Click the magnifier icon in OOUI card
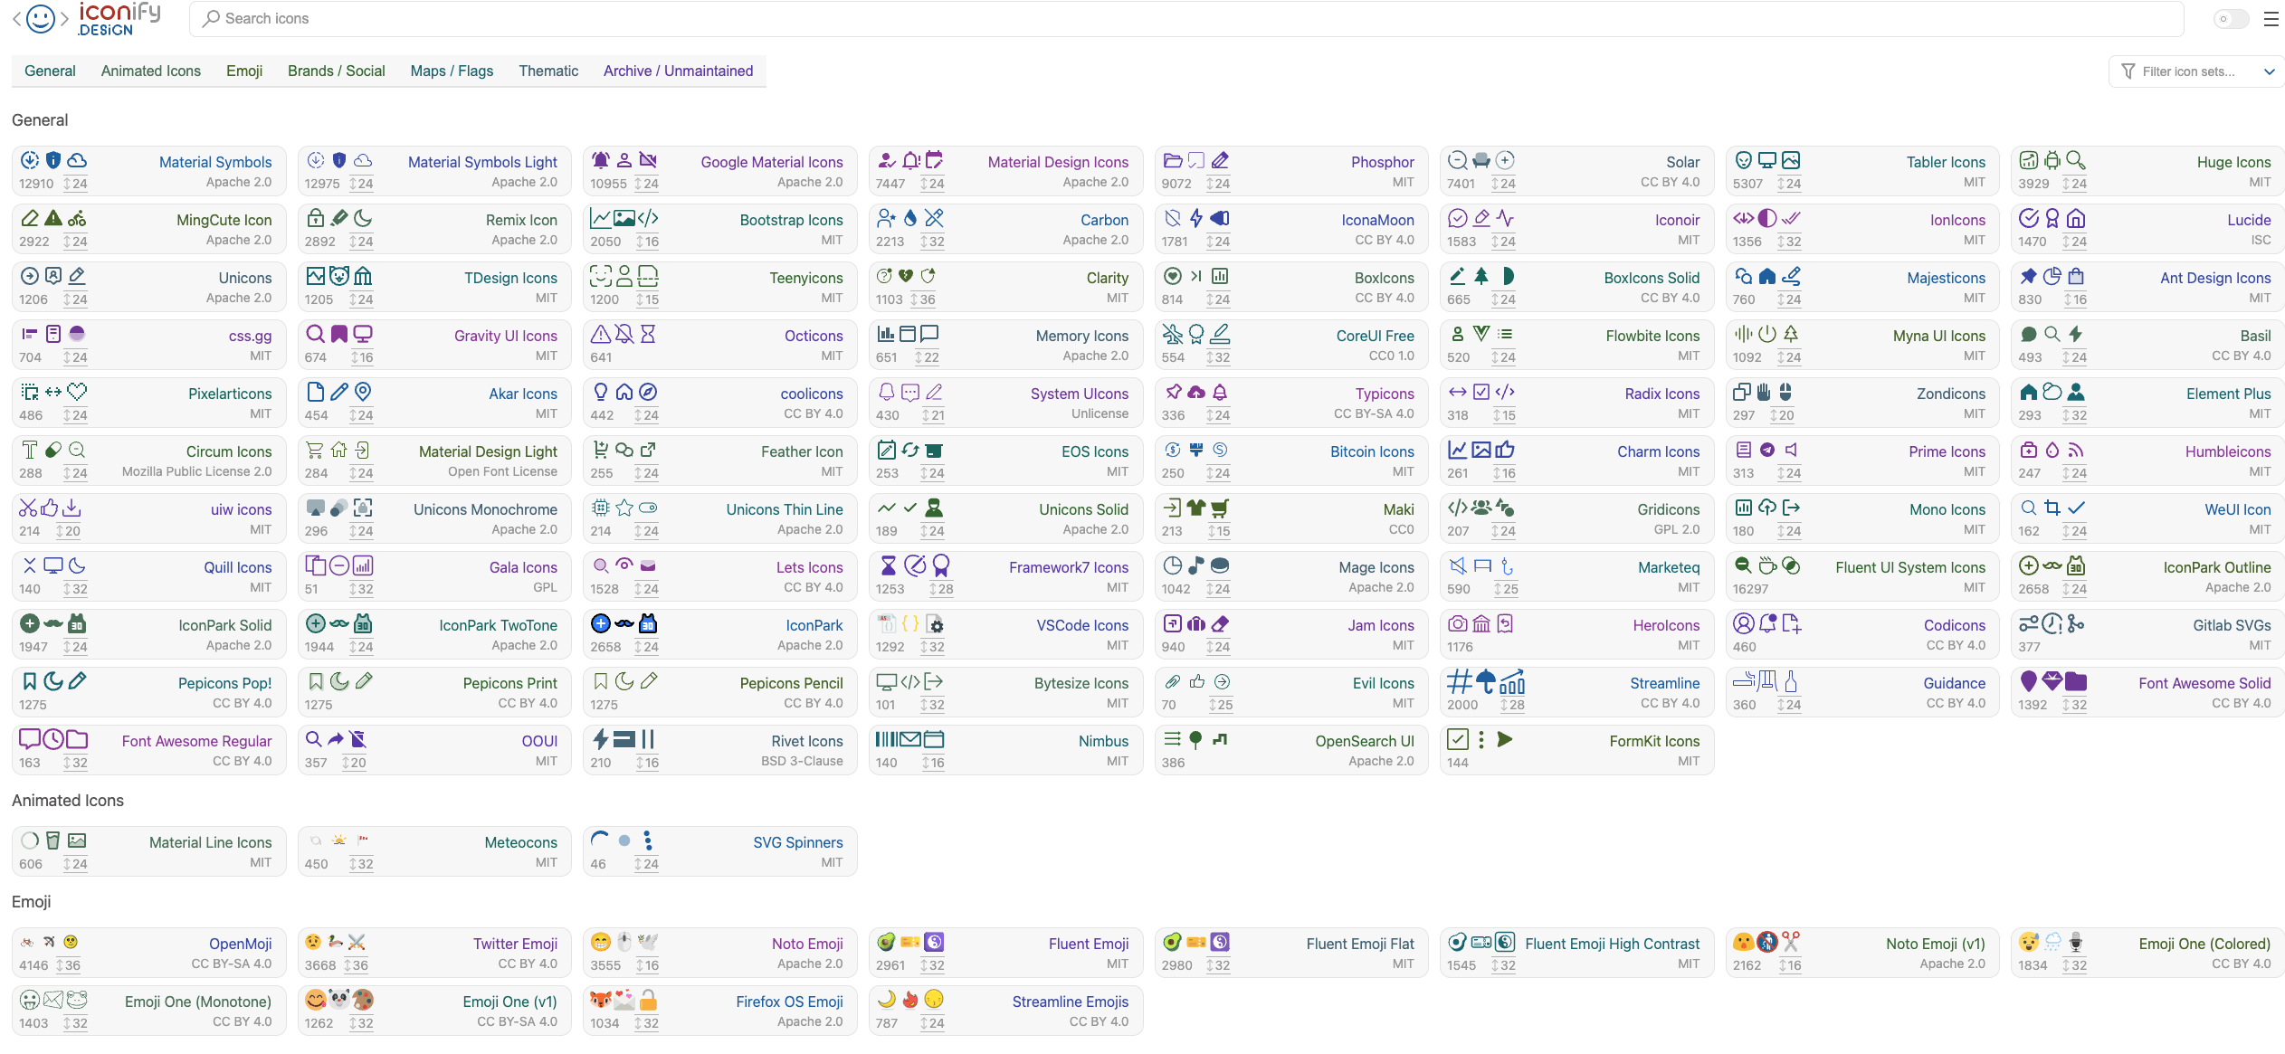The width and height of the screenshot is (2285, 1054). (x=313, y=739)
